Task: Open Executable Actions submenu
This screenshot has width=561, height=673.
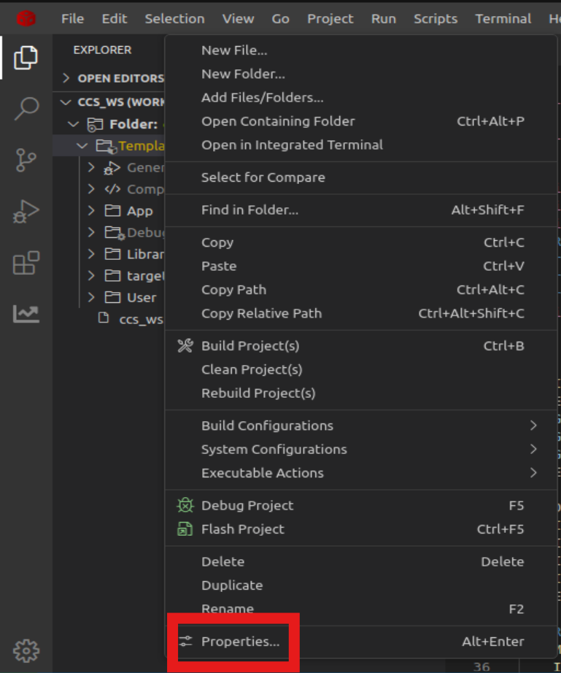Action: [361, 472]
